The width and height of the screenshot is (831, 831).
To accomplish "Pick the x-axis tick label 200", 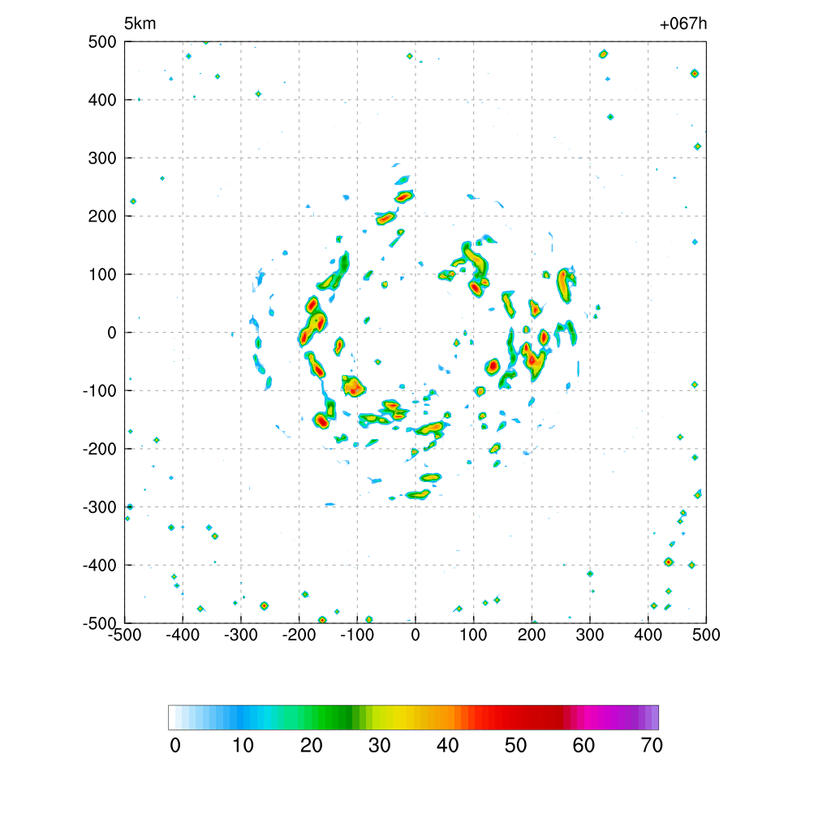I will coord(532,635).
